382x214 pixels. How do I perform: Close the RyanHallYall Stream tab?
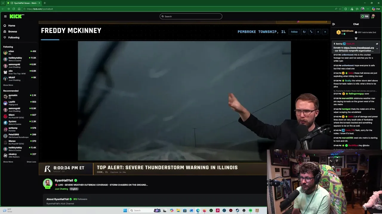tap(39, 3)
